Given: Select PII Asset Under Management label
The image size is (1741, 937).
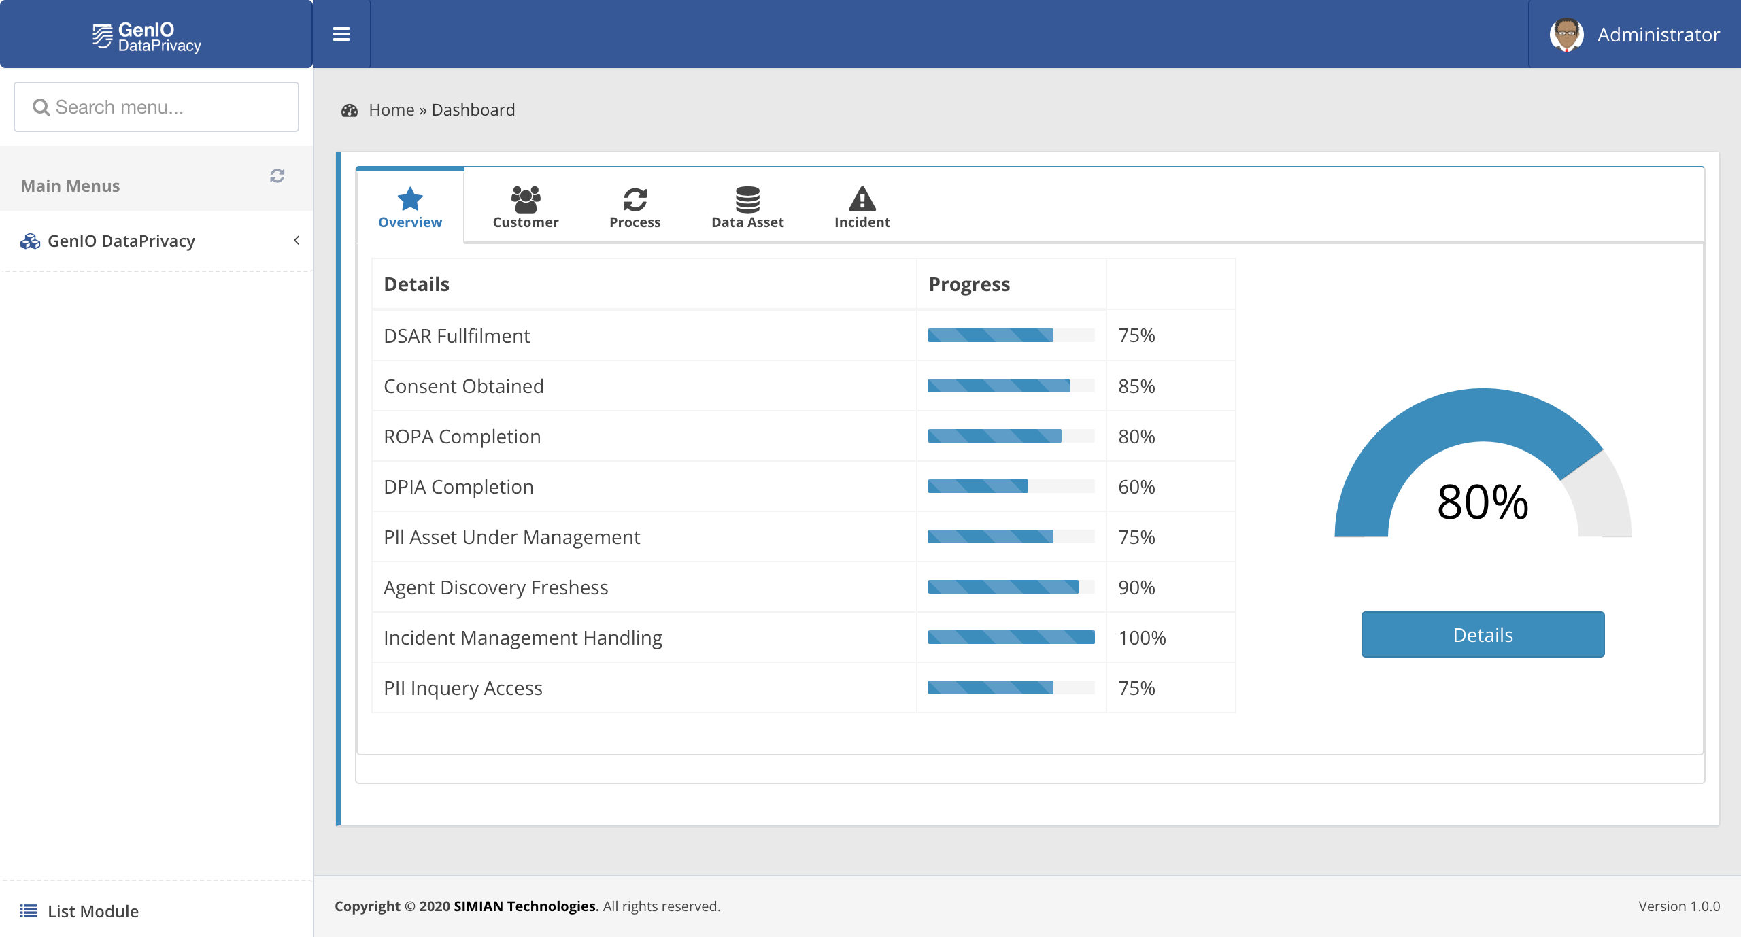Looking at the screenshot, I should pyautogui.click(x=511, y=537).
